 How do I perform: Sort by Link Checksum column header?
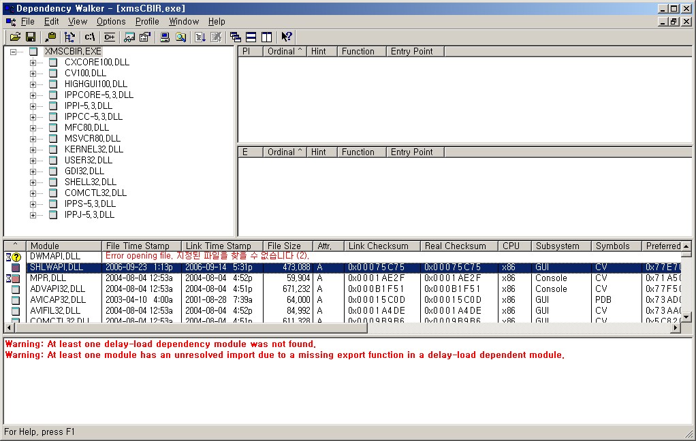pyautogui.click(x=382, y=246)
